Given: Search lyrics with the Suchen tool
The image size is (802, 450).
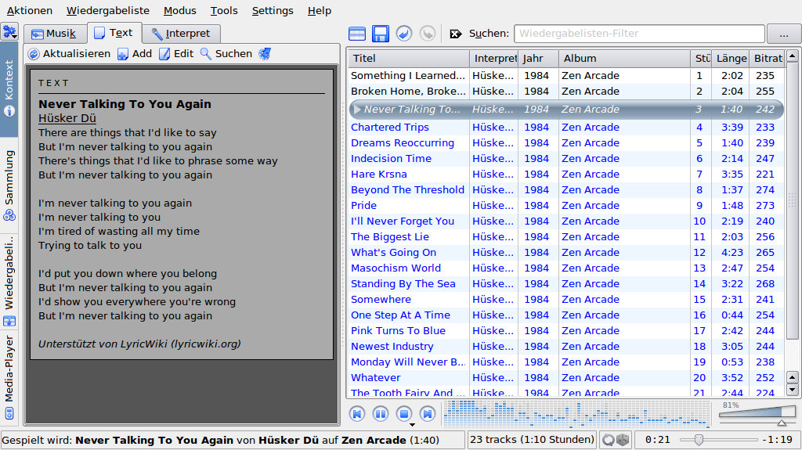Looking at the screenshot, I should [x=226, y=54].
